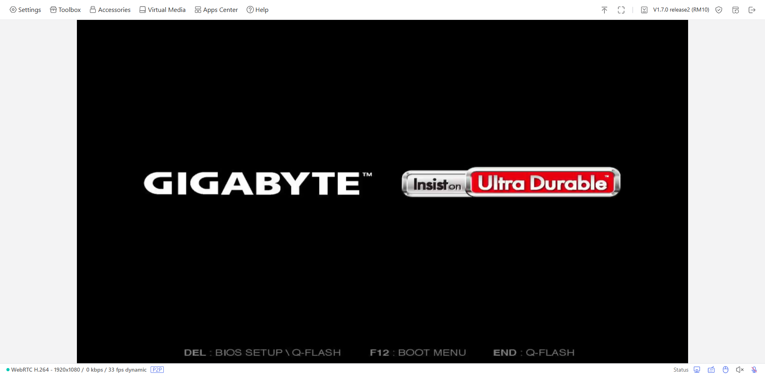
Task: Click the session restore icon next to logout
Action: point(736,10)
